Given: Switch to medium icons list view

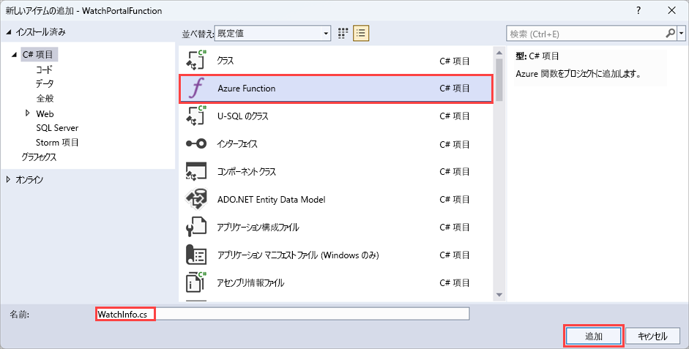Looking at the screenshot, I should pyautogui.click(x=361, y=34).
